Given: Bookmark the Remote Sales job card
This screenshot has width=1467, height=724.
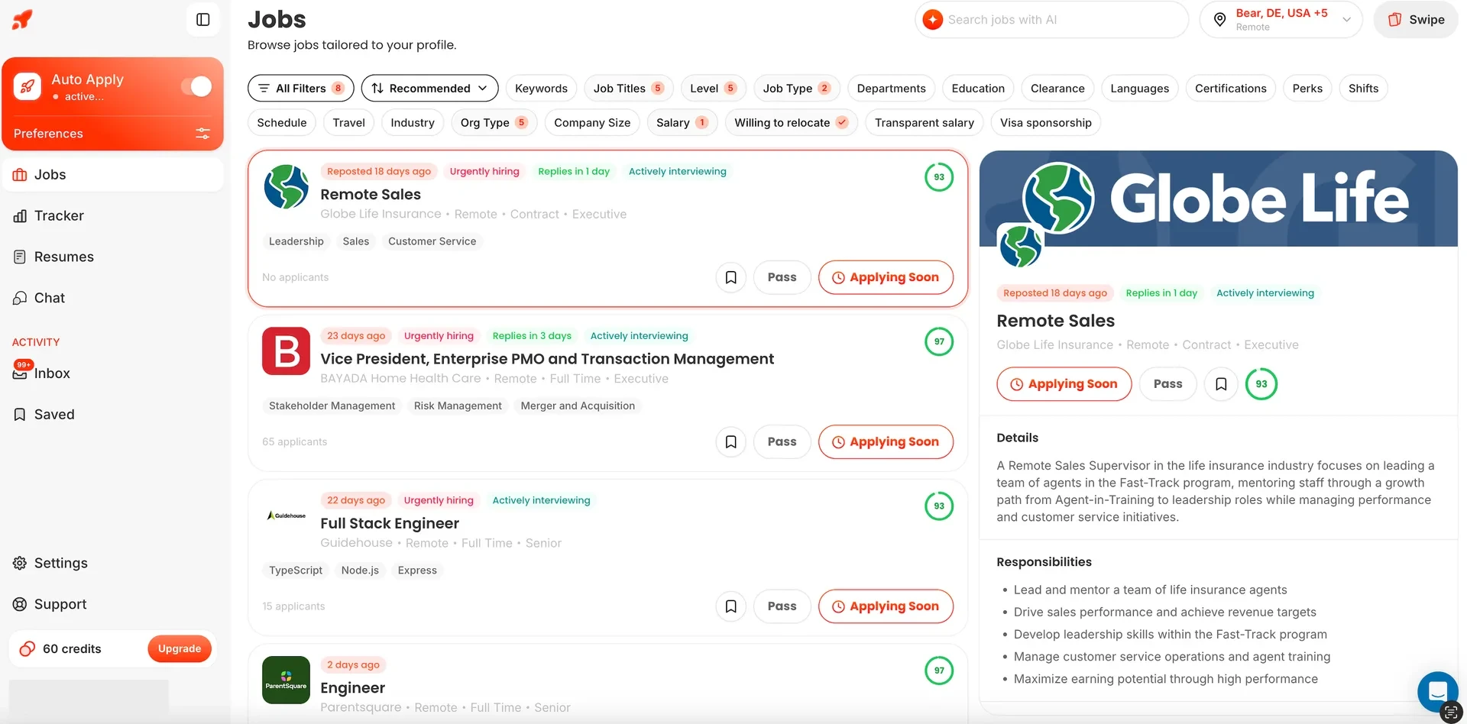Looking at the screenshot, I should tap(731, 277).
